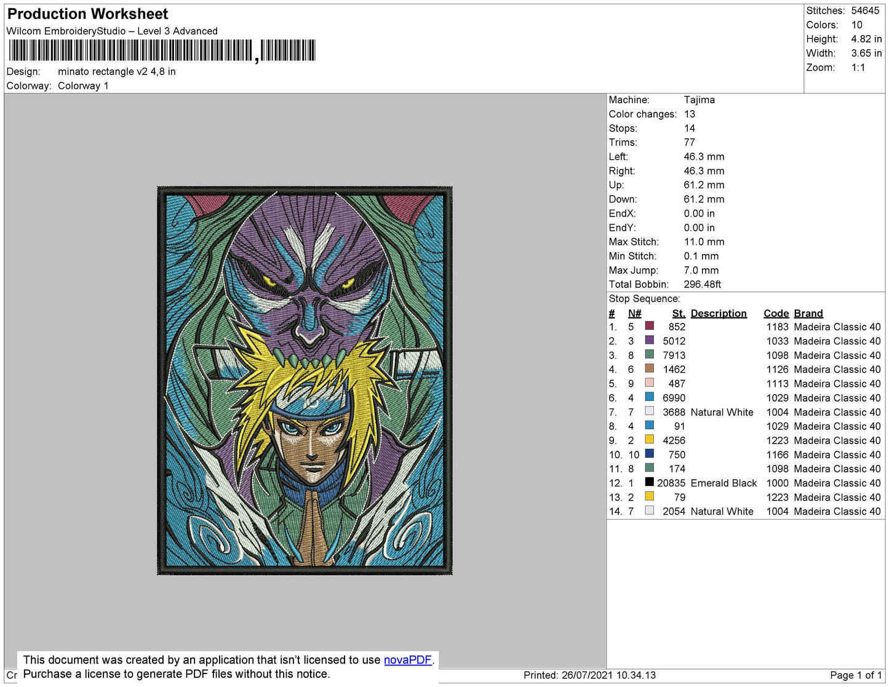This screenshot has height=687, width=889.
Task: Click the Height value '4.82 in'
Action: coord(866,39)
